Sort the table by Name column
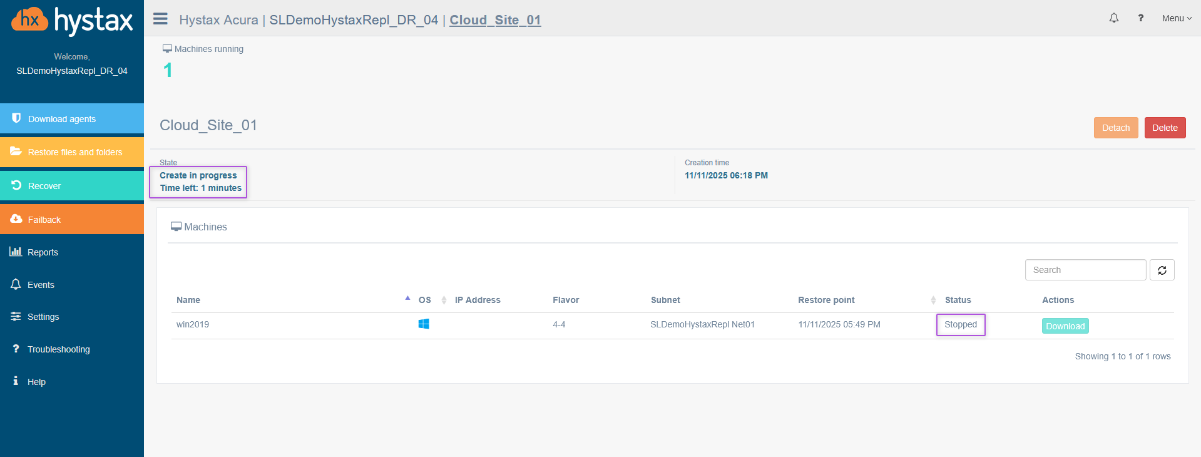The image size is (1201, 457). coord(188,300)
